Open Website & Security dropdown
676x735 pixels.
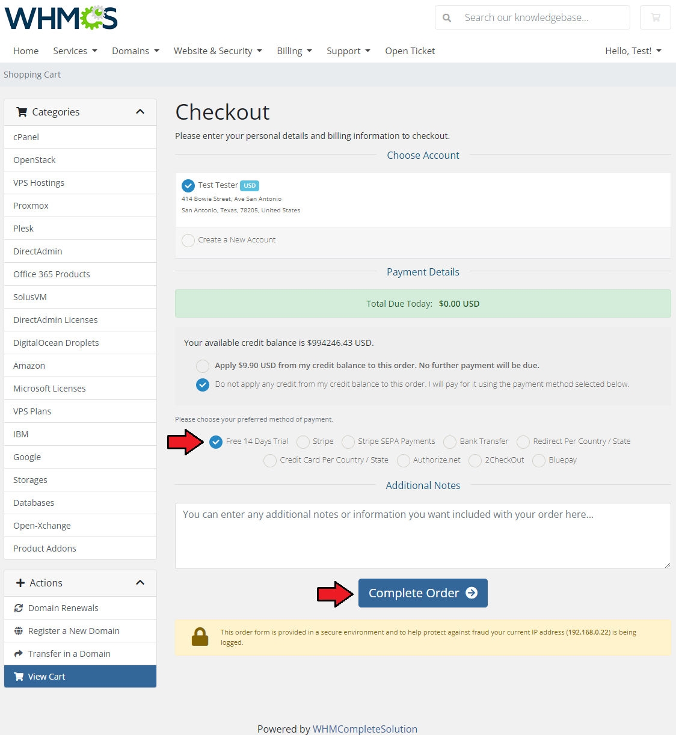218,51
